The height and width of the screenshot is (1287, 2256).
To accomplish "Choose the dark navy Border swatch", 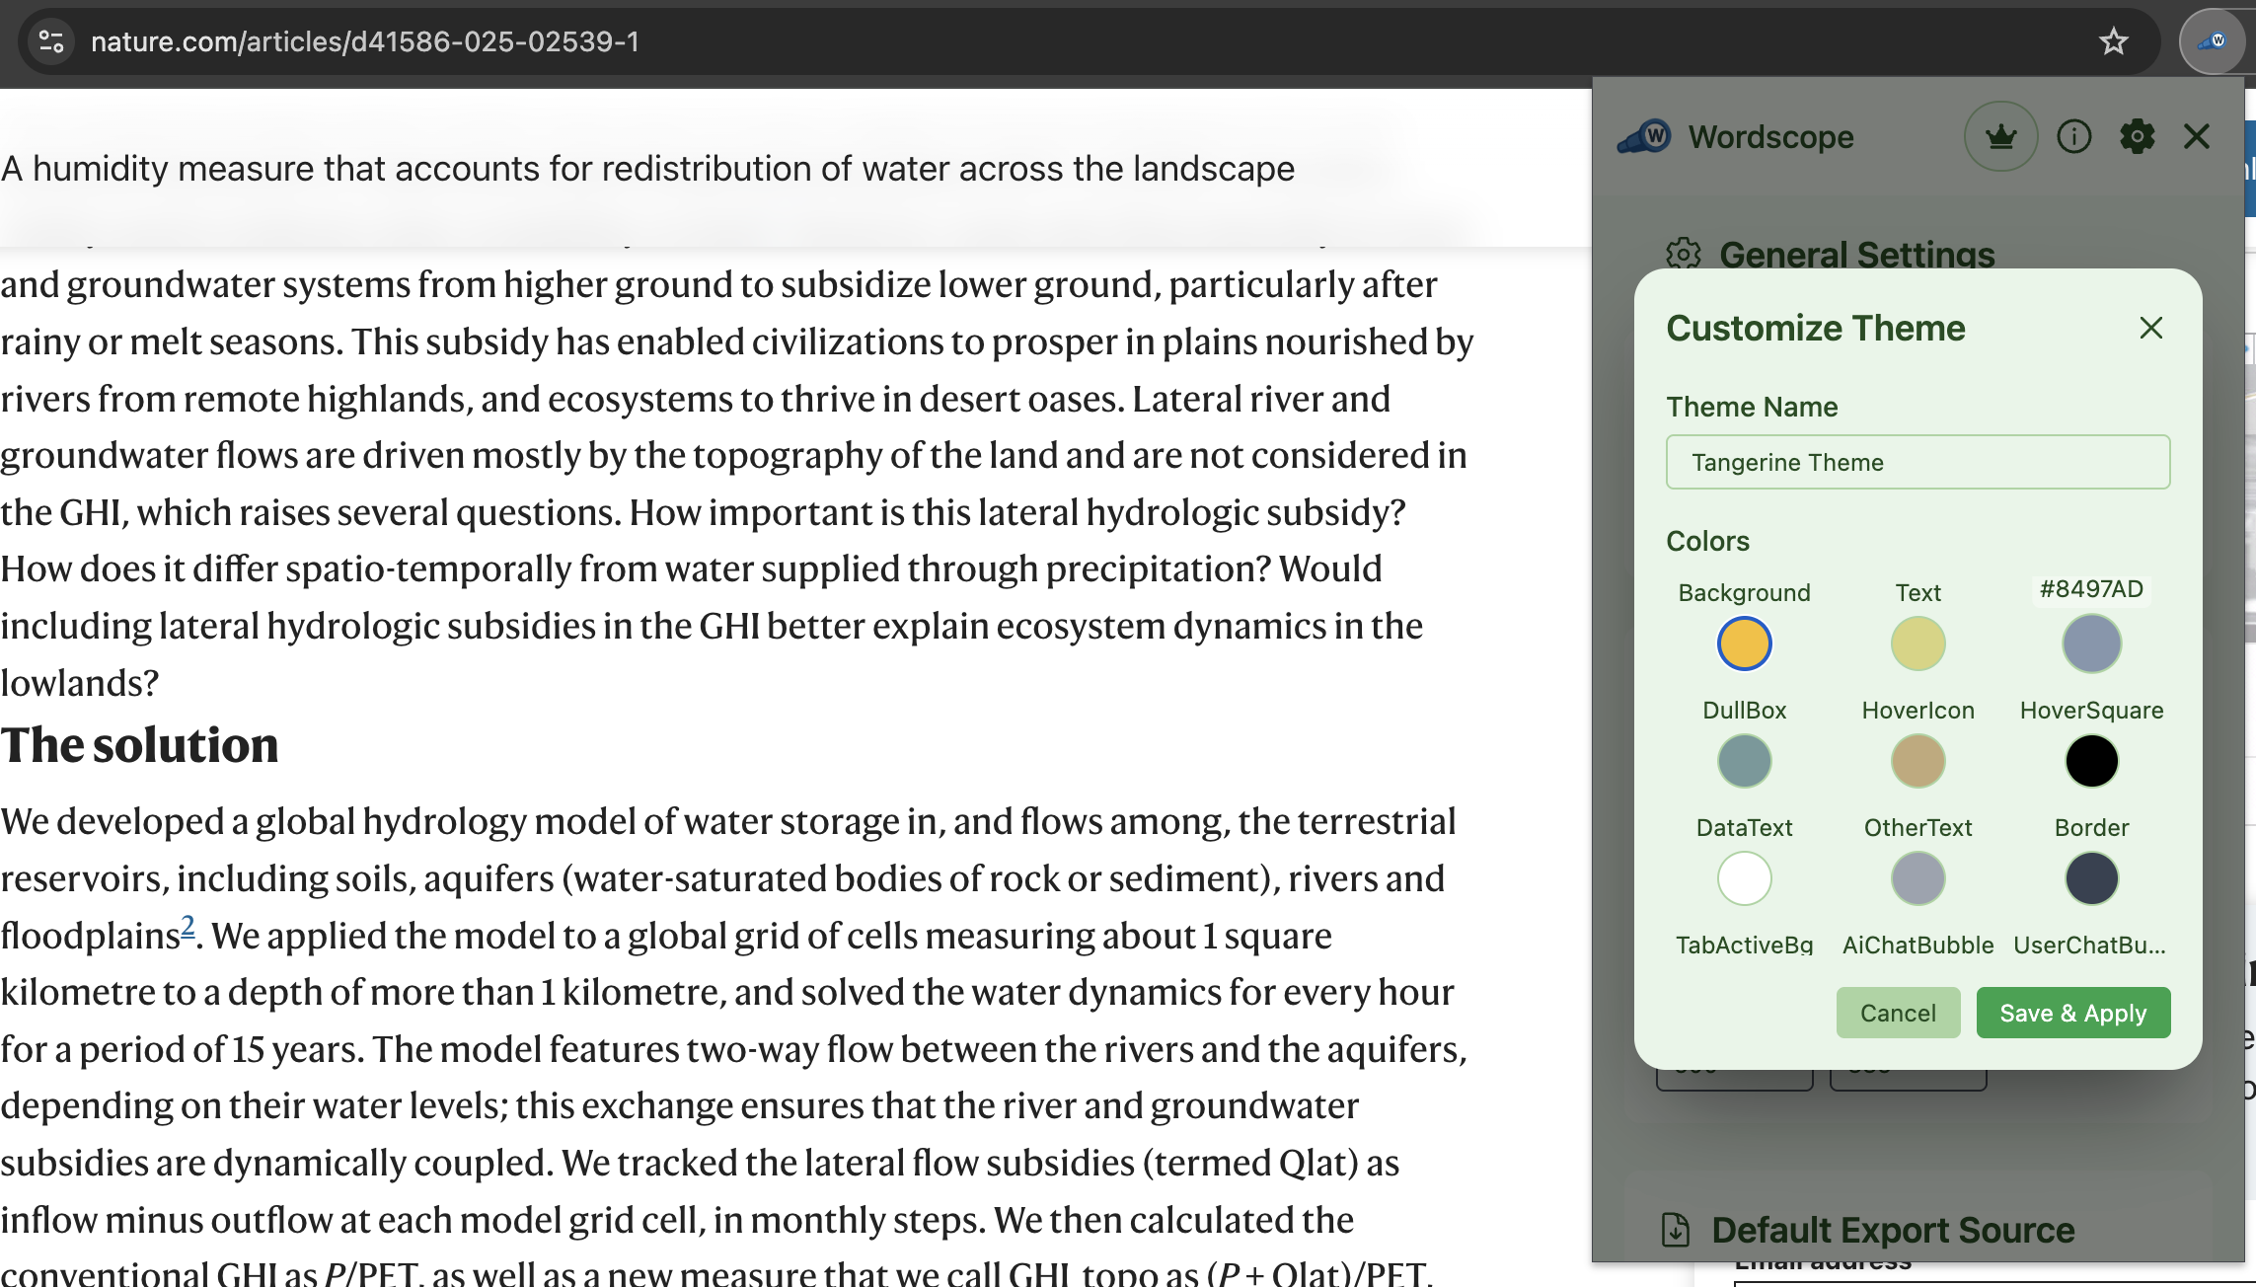I will click(x=2091, y=878).
